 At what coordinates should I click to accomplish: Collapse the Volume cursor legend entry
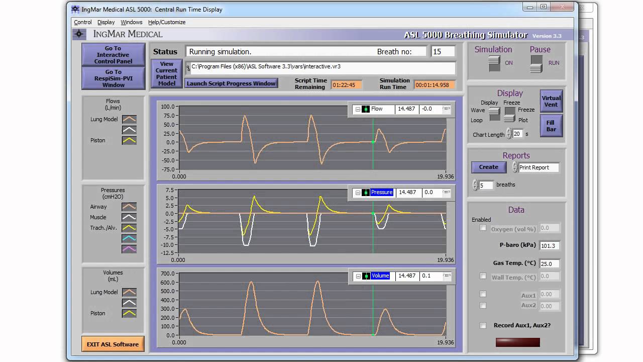point(358,276)
